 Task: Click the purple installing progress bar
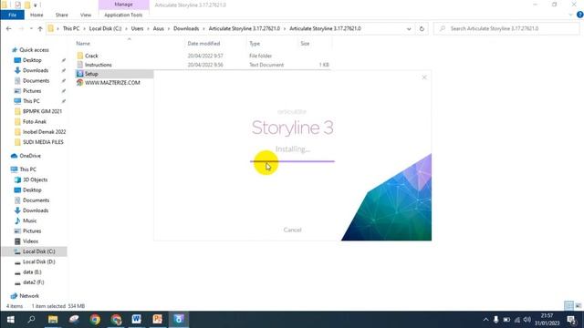pyautogui.click(x=292, y=161)
